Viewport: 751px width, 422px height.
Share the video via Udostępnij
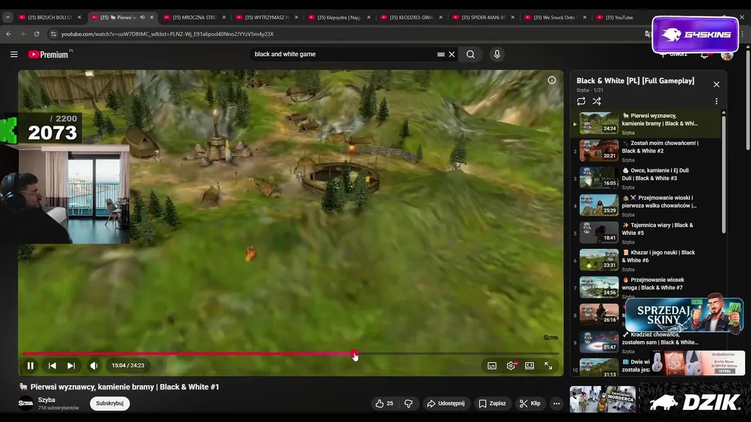click(445, 403)
